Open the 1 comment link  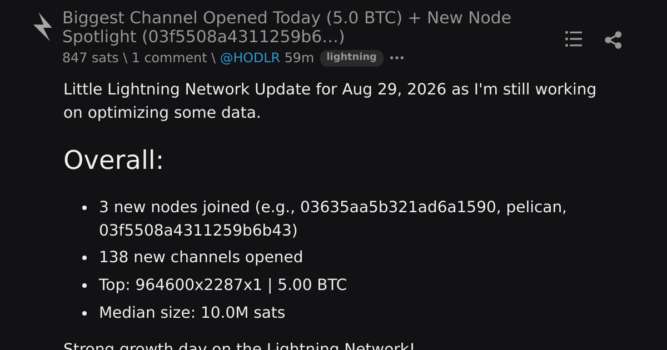169,58
